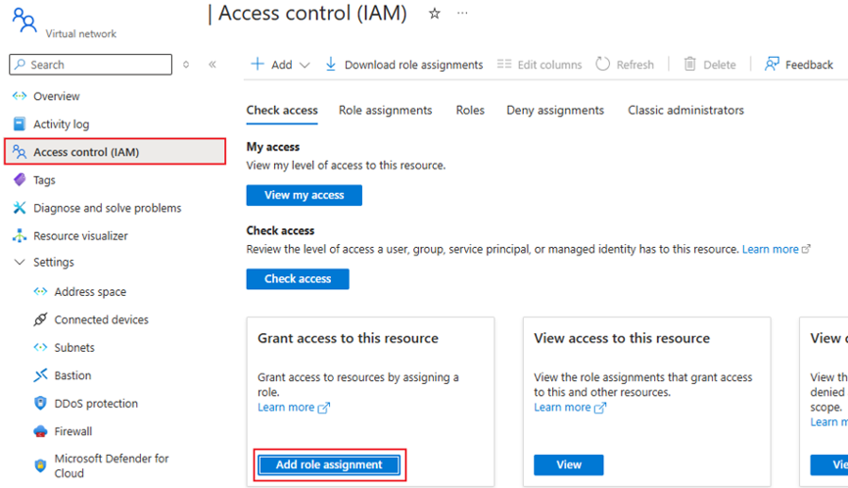Click the plus icon of Add
This screenshot has width=848, height=488.
tap(258, 65)
